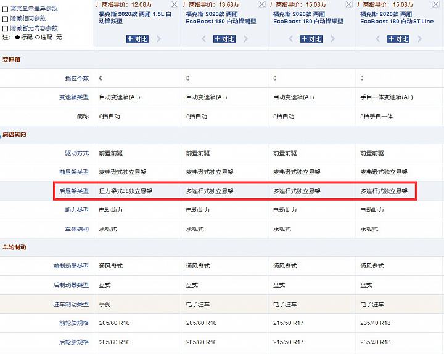Click the 驱动方式 parameter label
The image size is (444, 354).
[x=76, y=153]
